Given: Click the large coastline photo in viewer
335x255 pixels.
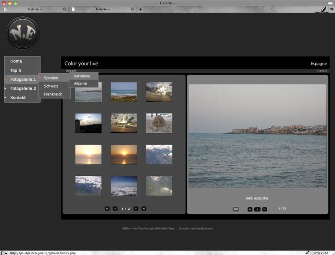Looking at the screenshot, I should [258, 136].
